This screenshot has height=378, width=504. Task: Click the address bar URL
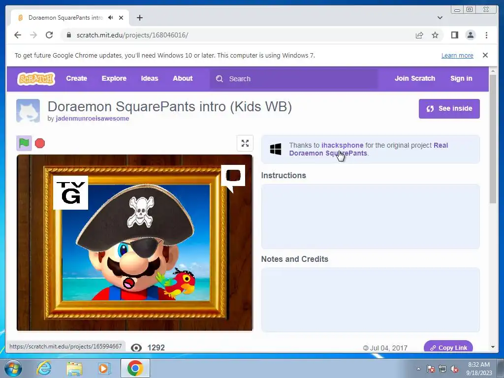click(x=132, y=35)
